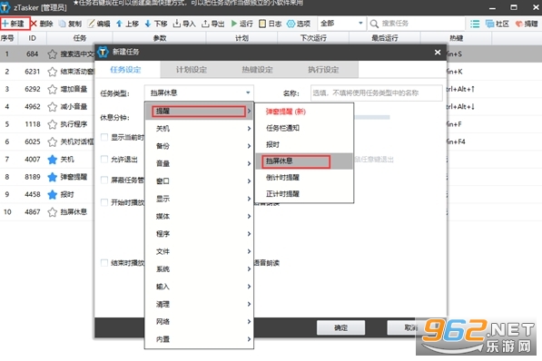Unstar the 弹窗提醒 task row 8189
Image resolution: width=542 pixels, height=361 pixels.
tap(52, 177)
